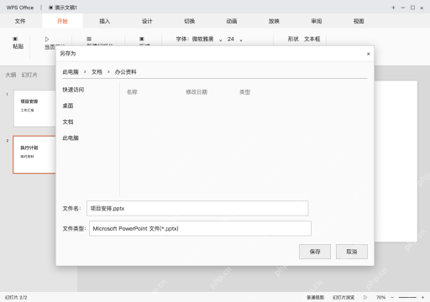
Task: Add a new tab with the plus icon
Action: [393, 8]
